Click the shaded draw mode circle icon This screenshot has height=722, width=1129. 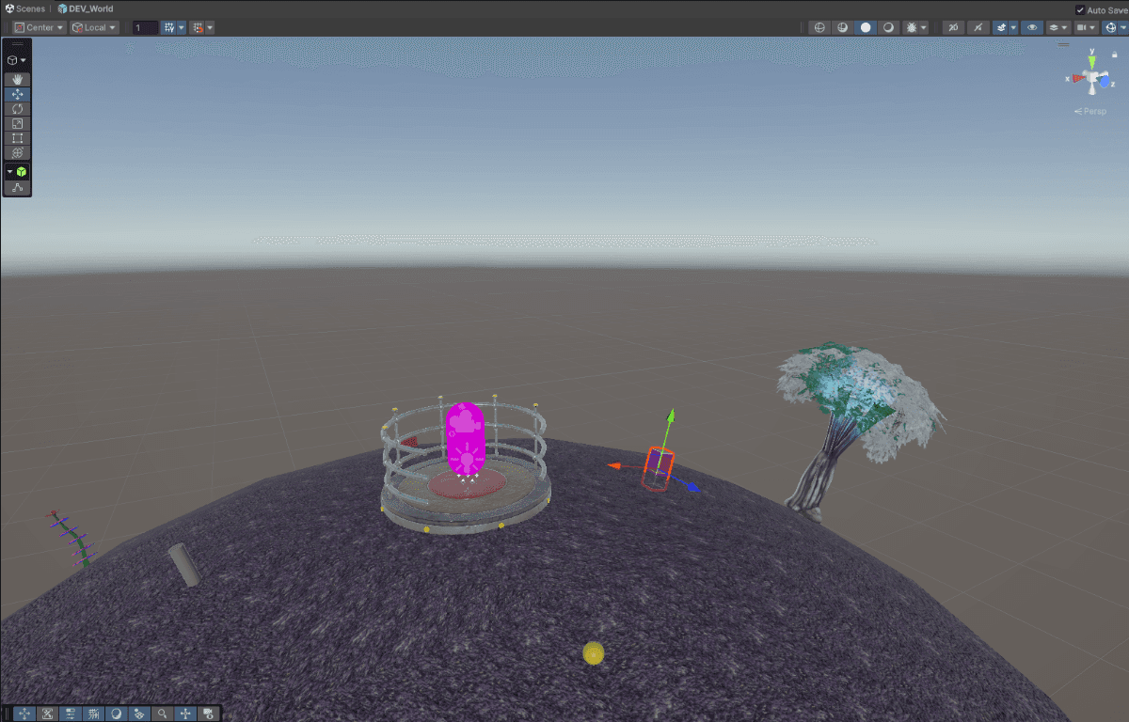(866, 26)
